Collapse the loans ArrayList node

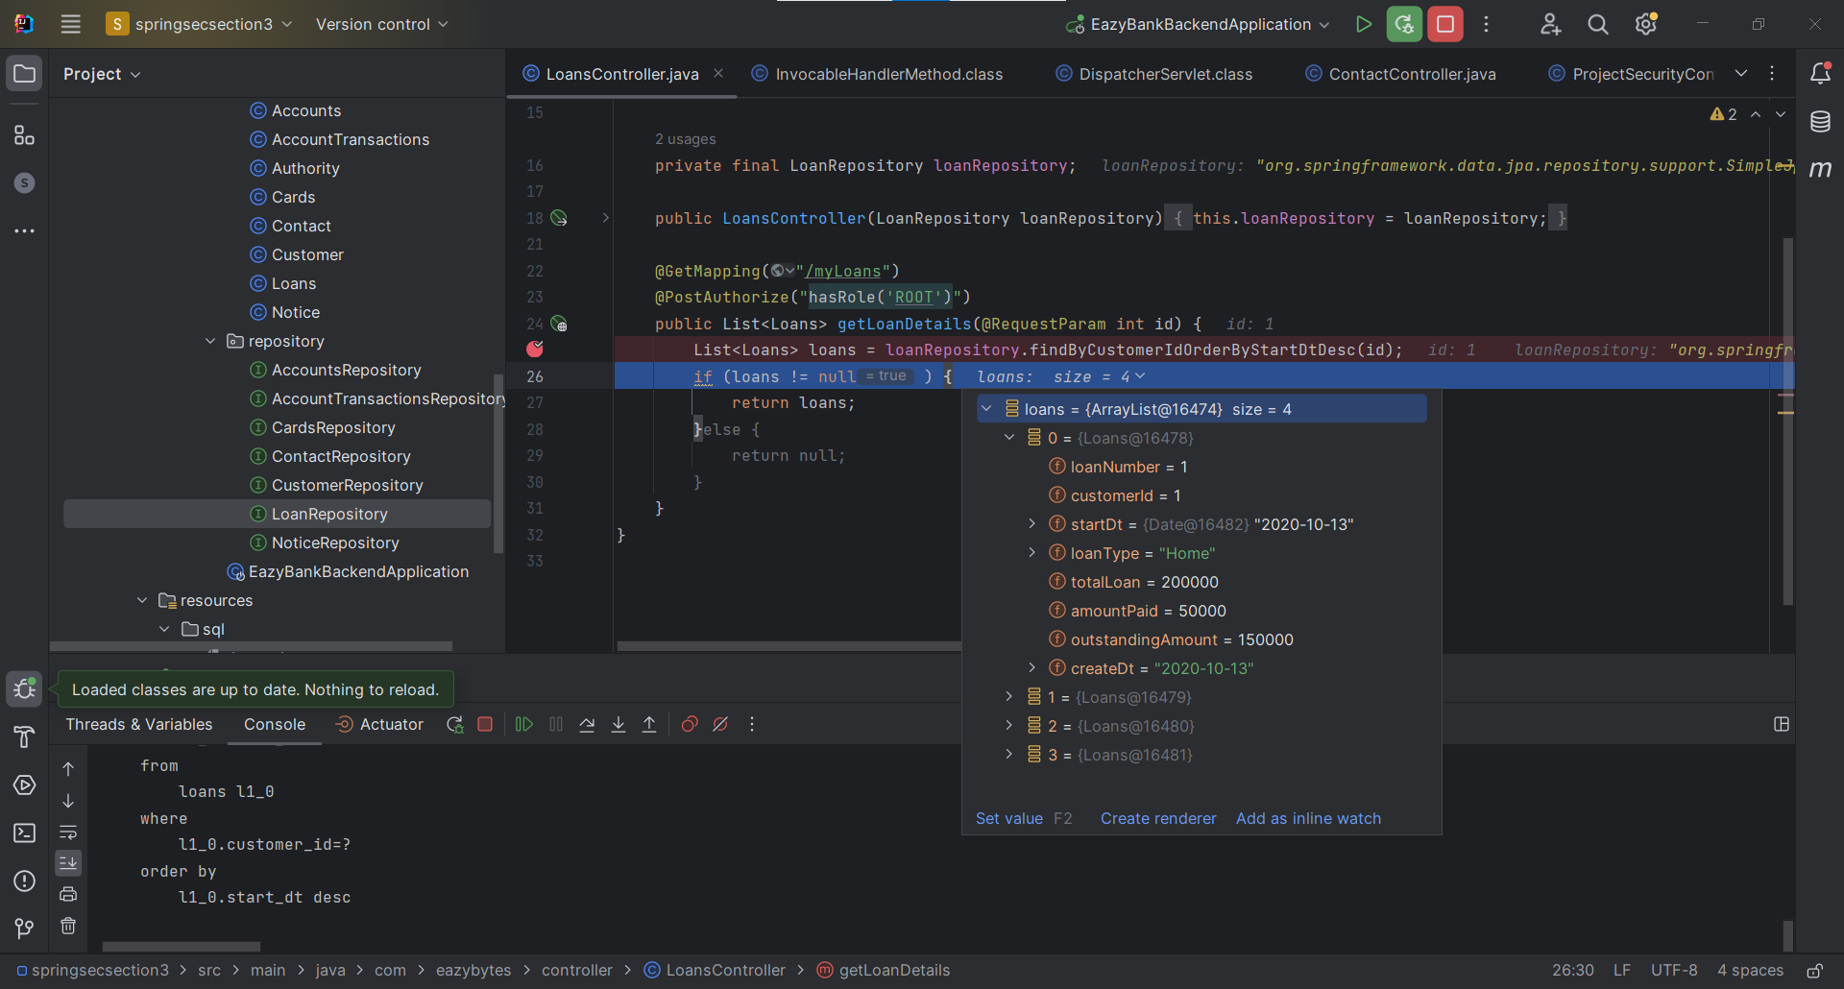986,409
